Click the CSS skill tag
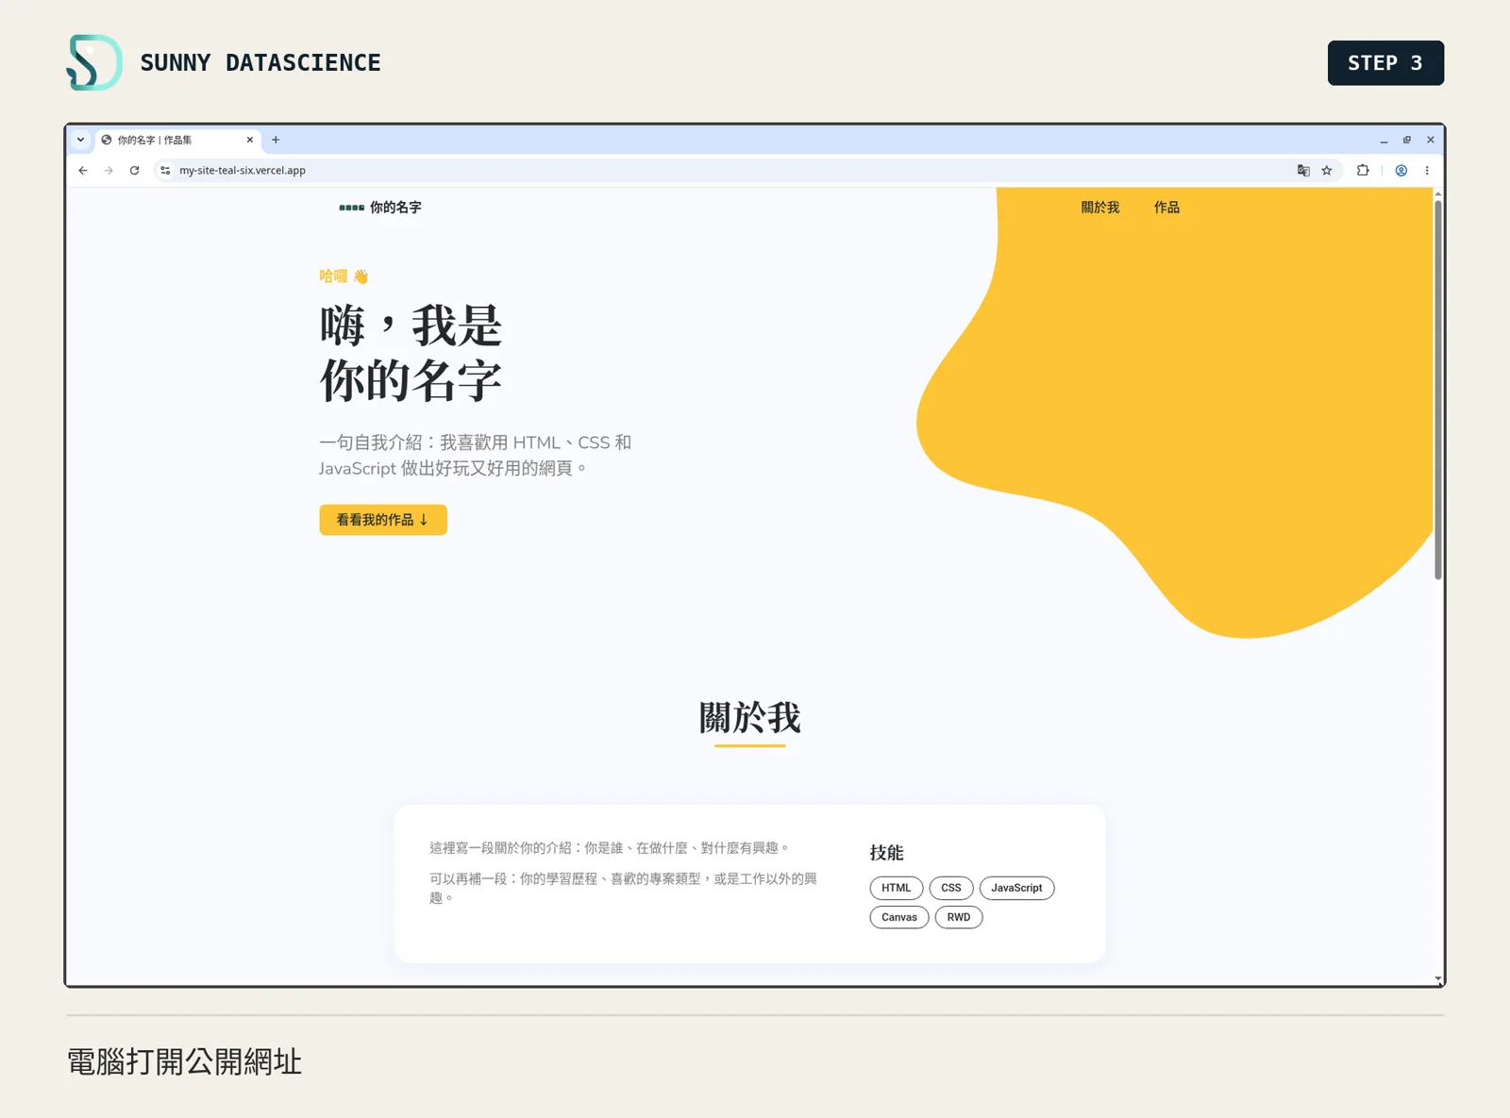 pos(951,888)
